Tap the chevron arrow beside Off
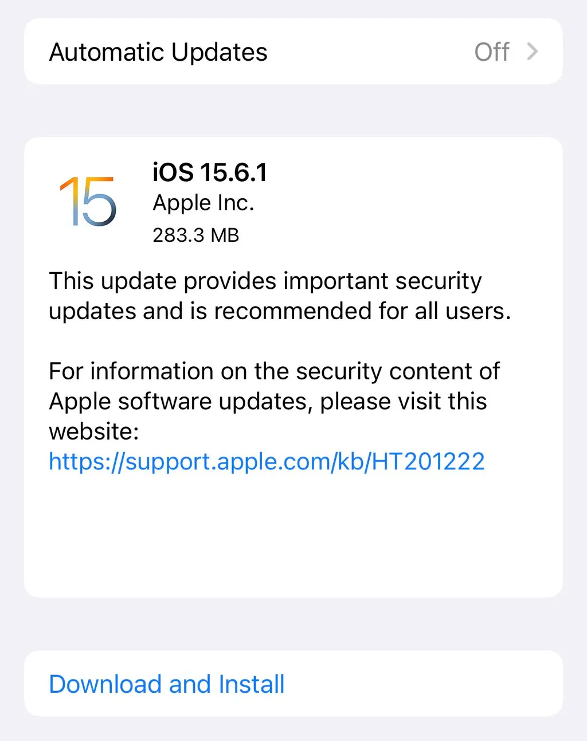 point(533,52)
